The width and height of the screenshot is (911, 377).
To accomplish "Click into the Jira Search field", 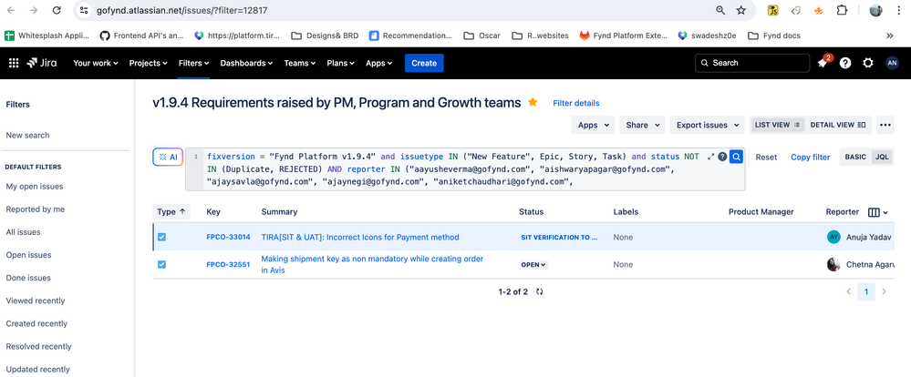I will point(752,63).
